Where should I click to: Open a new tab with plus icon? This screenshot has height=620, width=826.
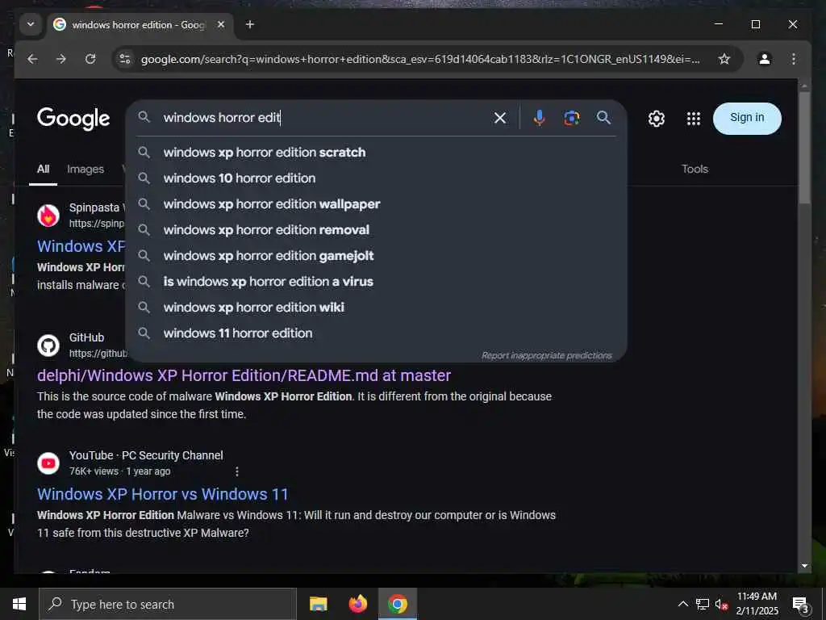coord(250,24)
